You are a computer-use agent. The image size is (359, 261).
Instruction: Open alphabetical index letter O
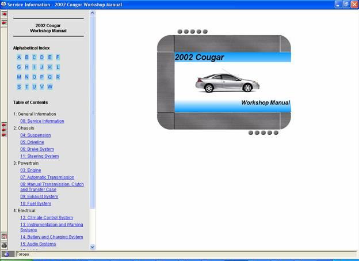35,77
